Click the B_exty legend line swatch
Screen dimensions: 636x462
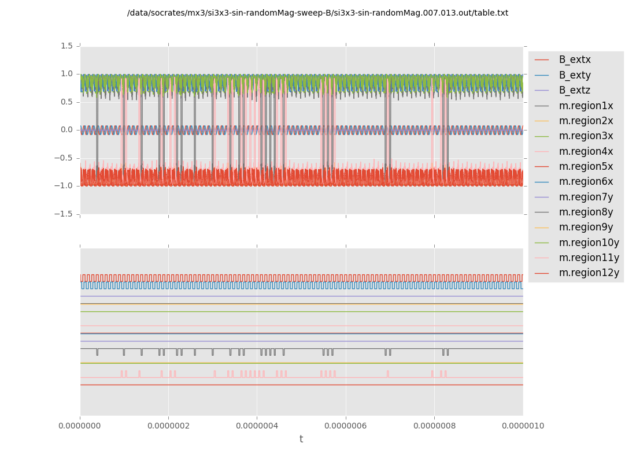pos(542,75)
